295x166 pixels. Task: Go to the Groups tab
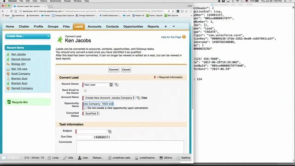53,27
